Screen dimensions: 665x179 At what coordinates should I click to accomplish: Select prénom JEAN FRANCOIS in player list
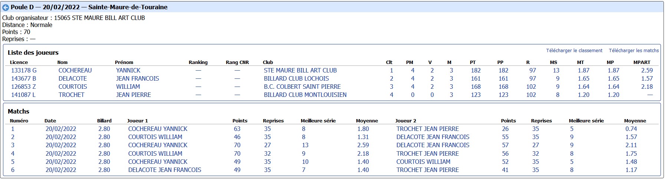pos(137,78)
